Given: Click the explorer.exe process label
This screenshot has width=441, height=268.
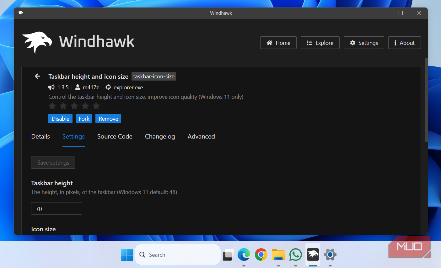Looking at the screenshot, I should coord(128,87).
